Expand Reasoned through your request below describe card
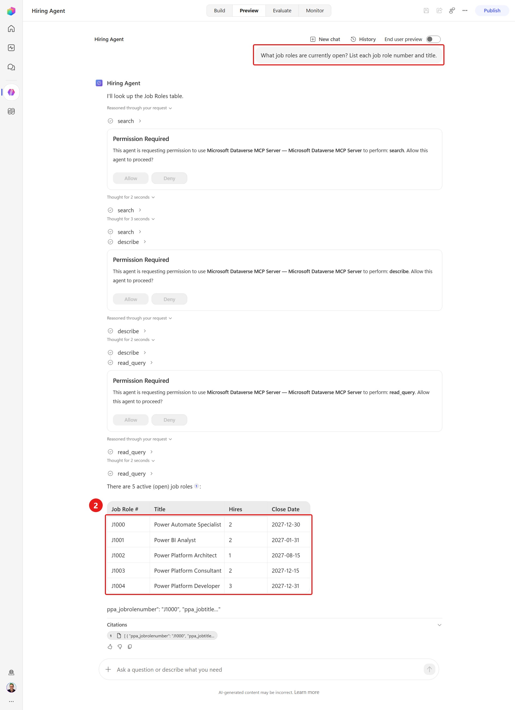The width and height of the screenshot is (515, 710). point(139,318)
